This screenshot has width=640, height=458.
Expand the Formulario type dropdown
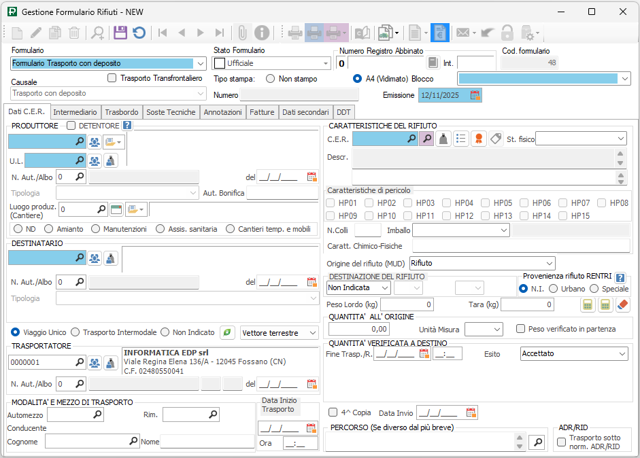coord(200,63)
